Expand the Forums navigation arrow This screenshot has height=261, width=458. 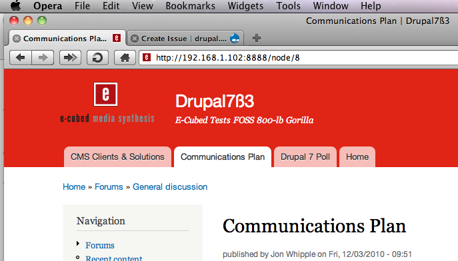[78, 244]
